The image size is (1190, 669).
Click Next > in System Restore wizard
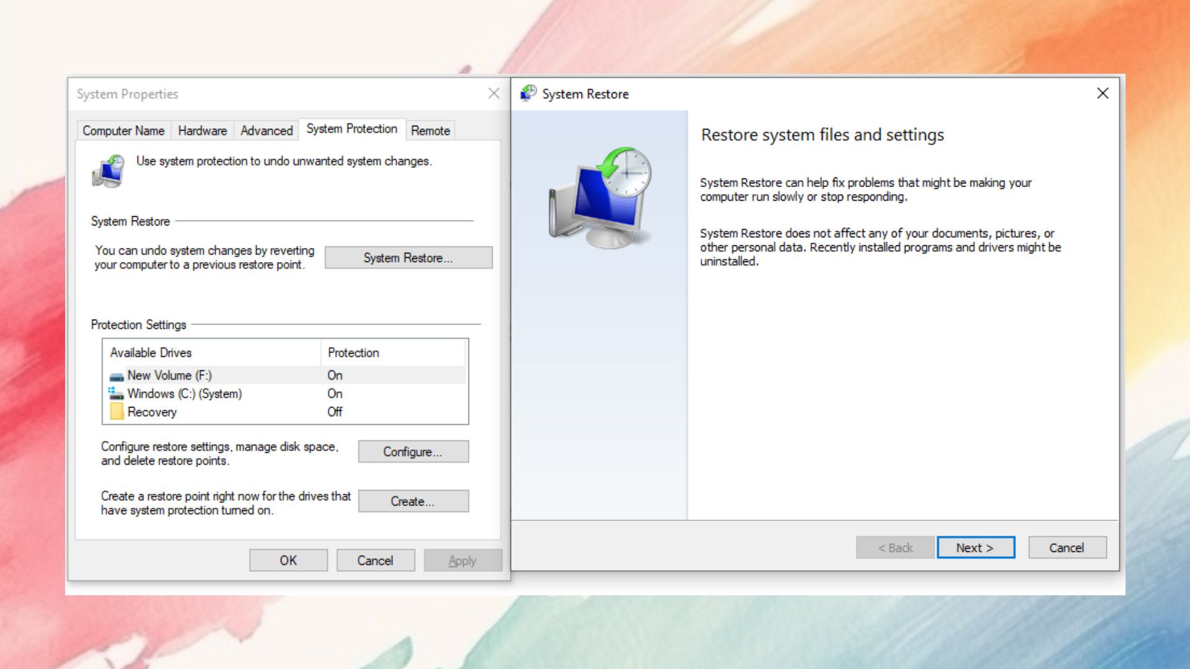click(x=976, y=548)
